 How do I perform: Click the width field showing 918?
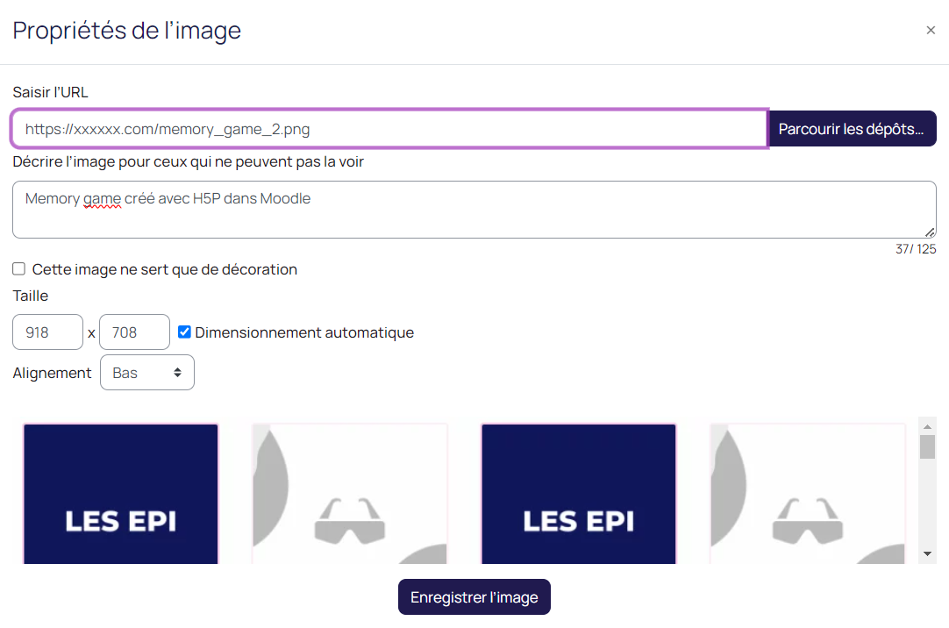47,332
